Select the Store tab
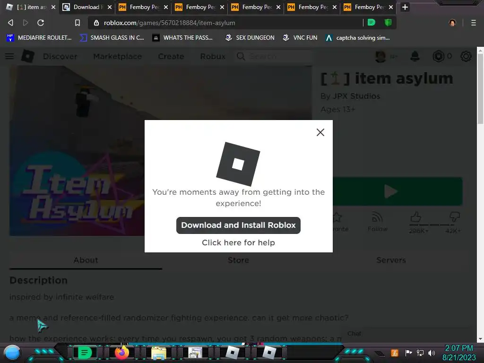This screenshot has width=484, height=363. 238,260
